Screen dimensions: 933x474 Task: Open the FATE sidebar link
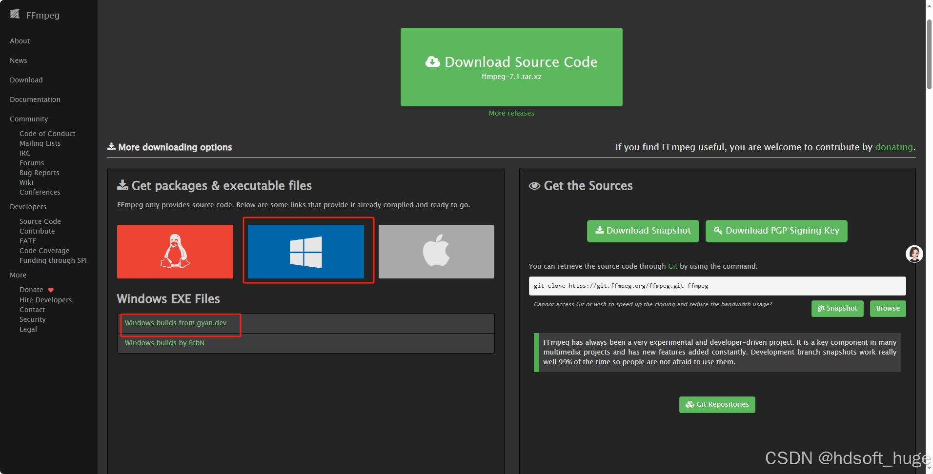pyautogui.click(x=28, y=241)
